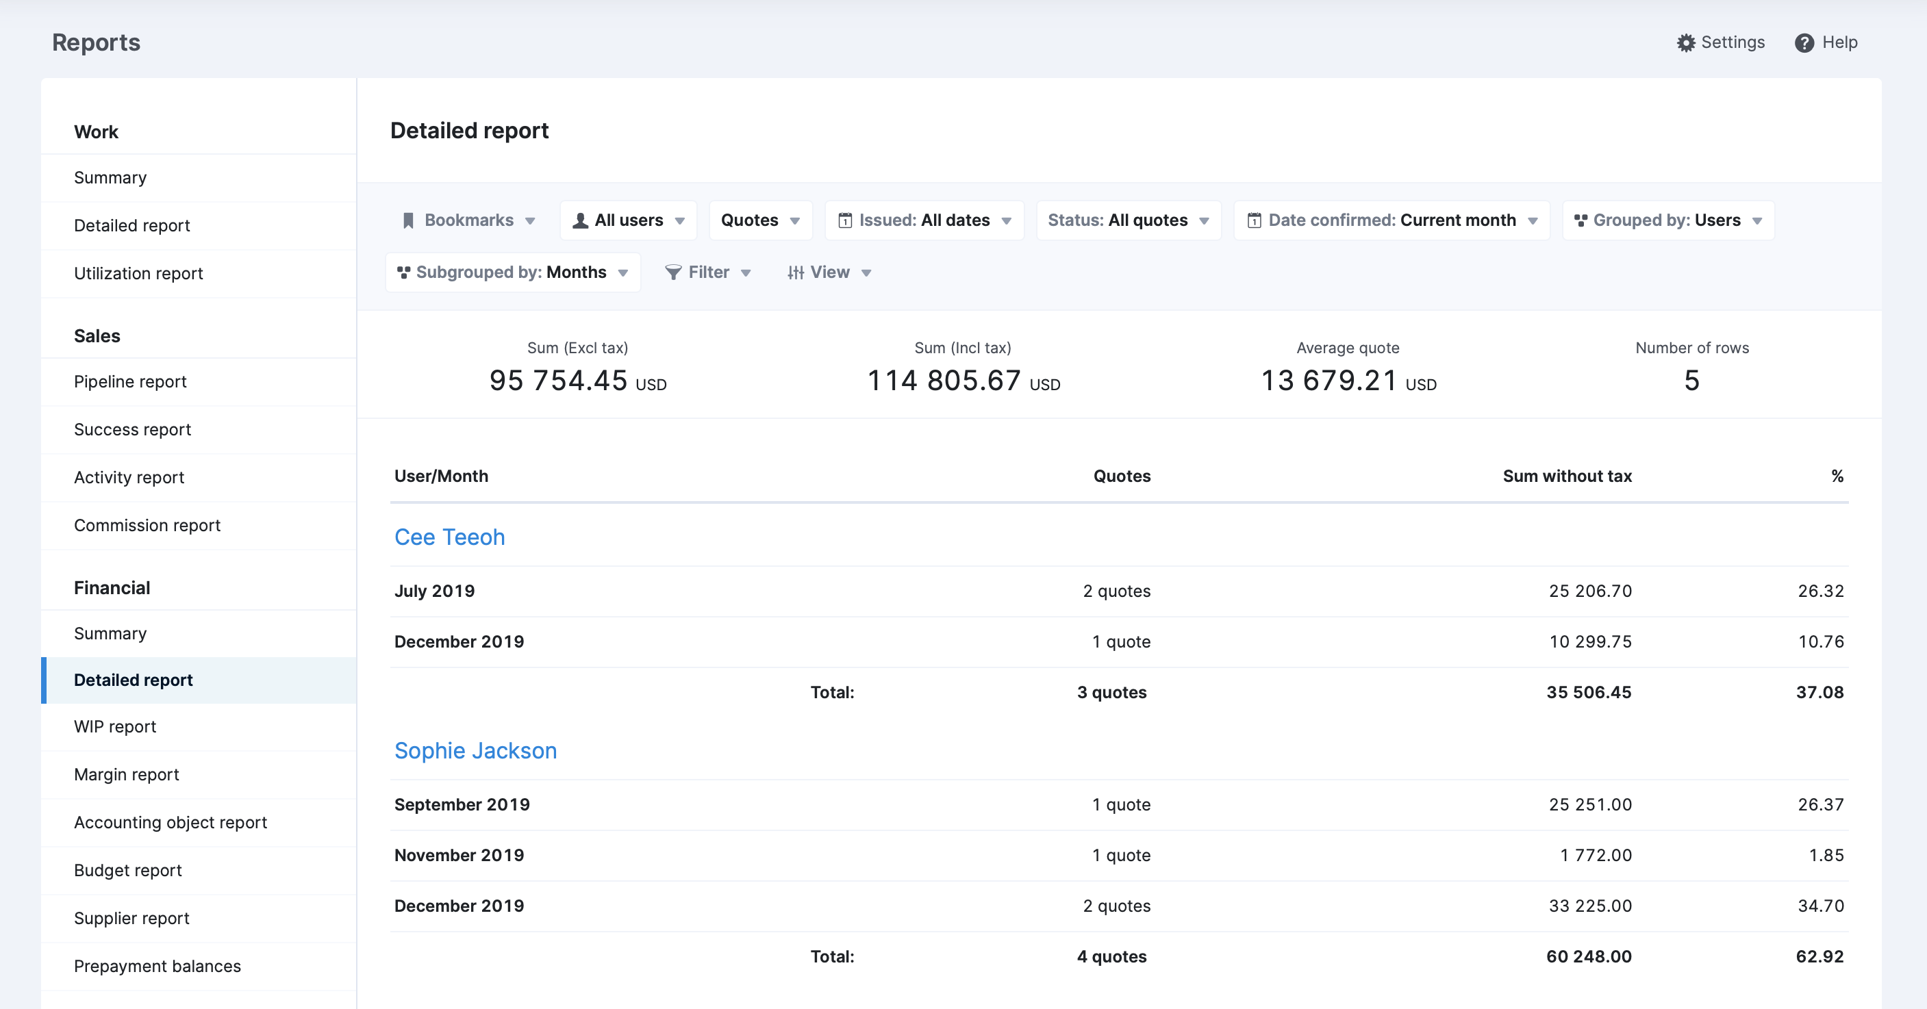
Task: Click the Bookmarks ribbon icon
Action: 408,220
